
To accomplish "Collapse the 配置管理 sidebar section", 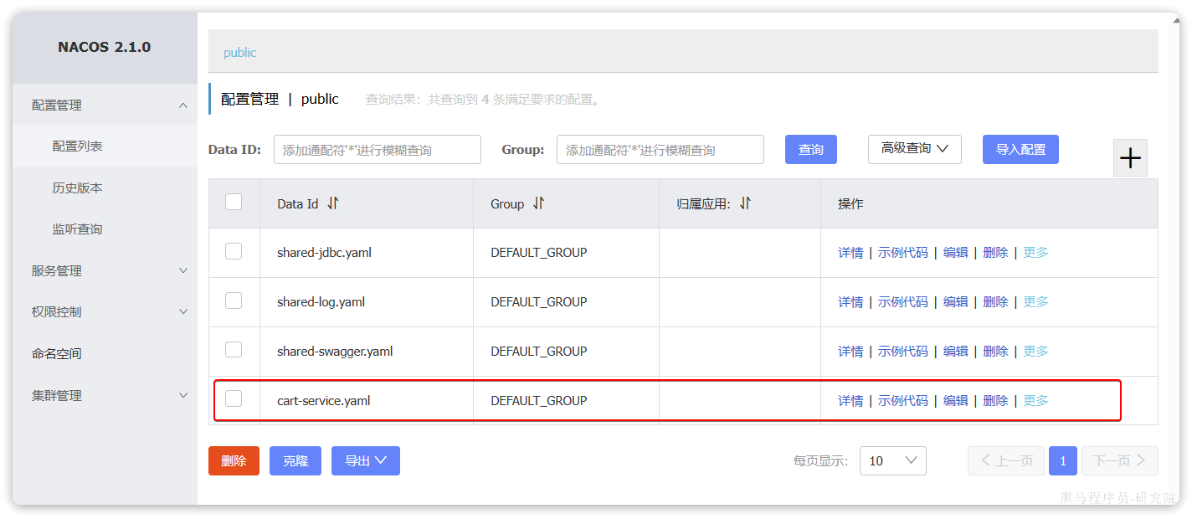I will (183, 105).
